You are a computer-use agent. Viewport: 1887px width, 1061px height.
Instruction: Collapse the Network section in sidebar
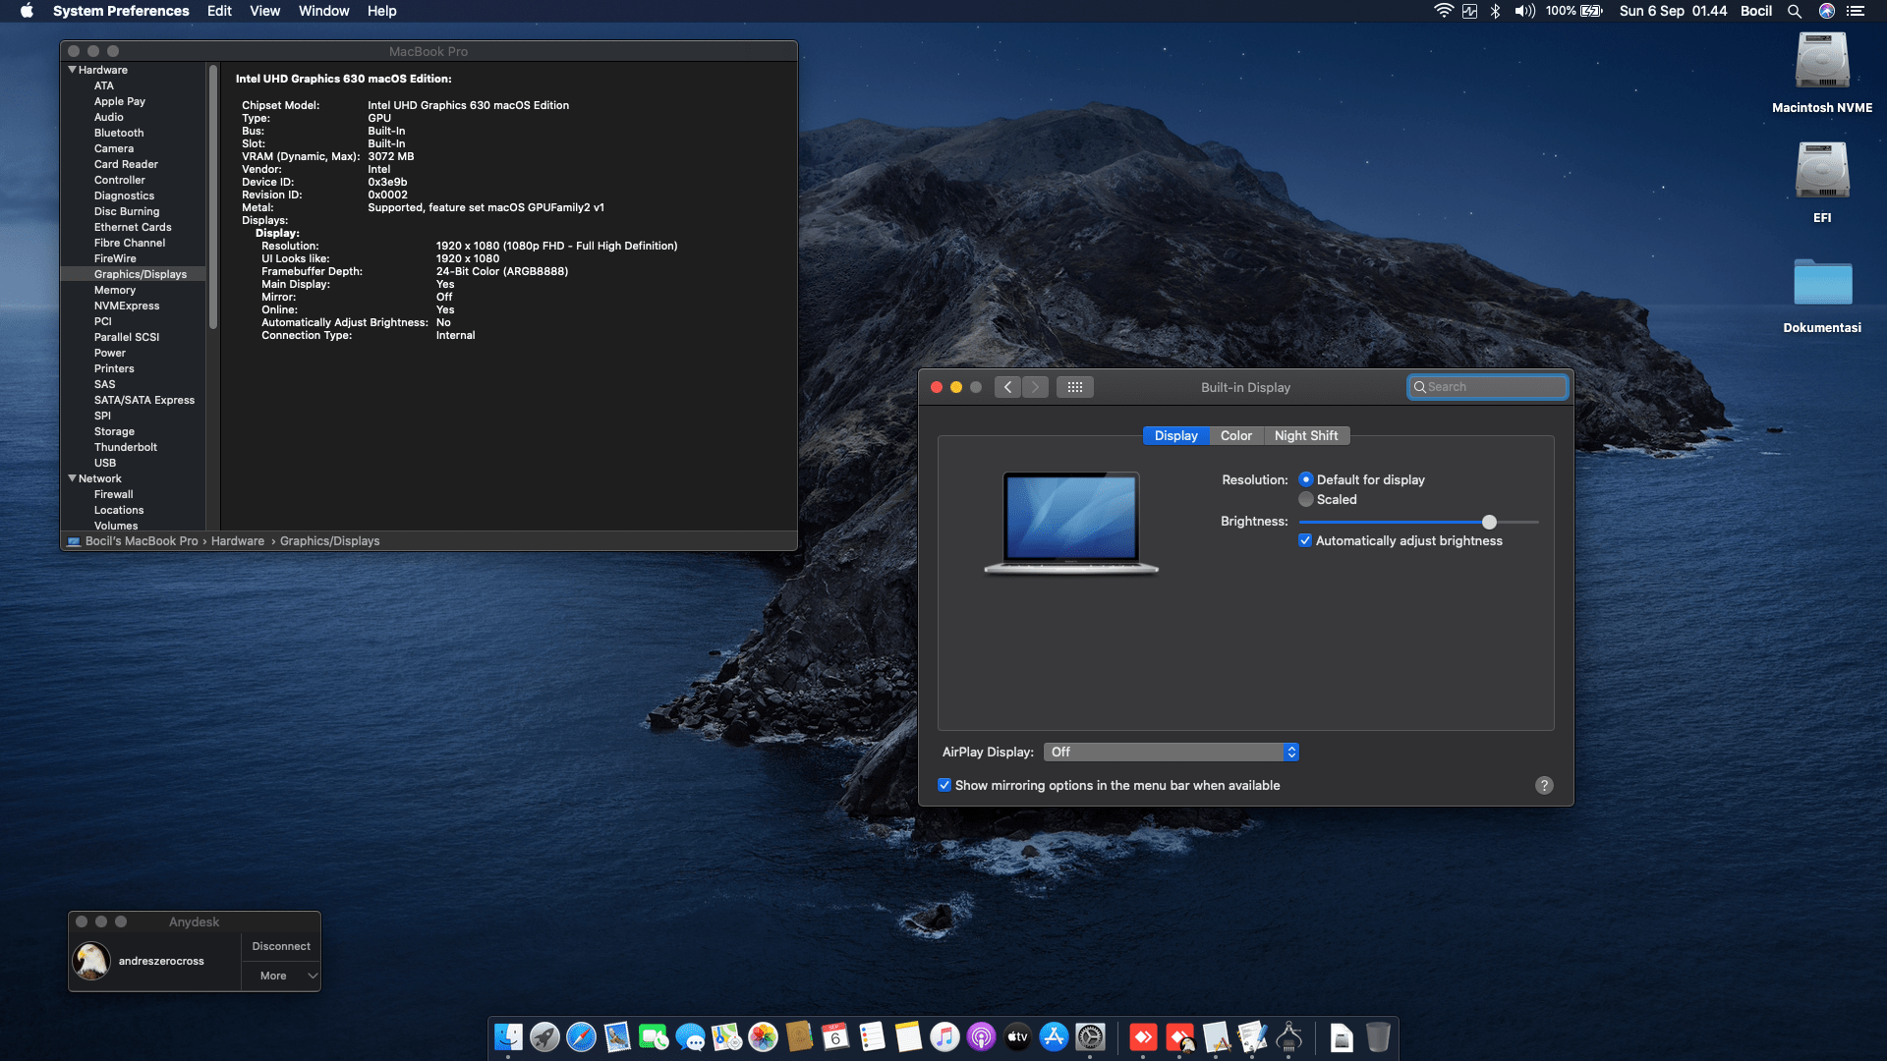72,478
